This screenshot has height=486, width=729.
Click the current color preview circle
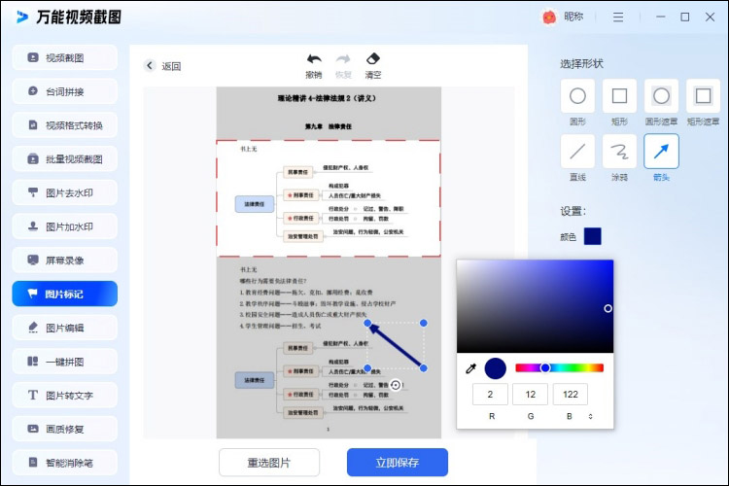(x=495, y=368)
